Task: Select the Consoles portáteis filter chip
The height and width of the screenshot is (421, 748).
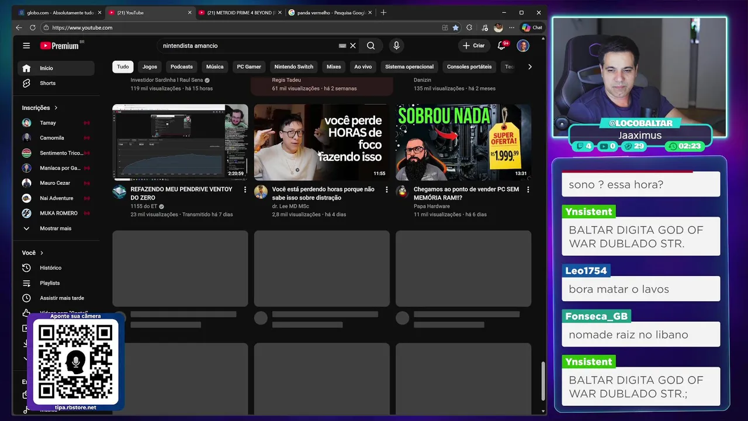Action: pyautogui.click(x=469, y=67)
